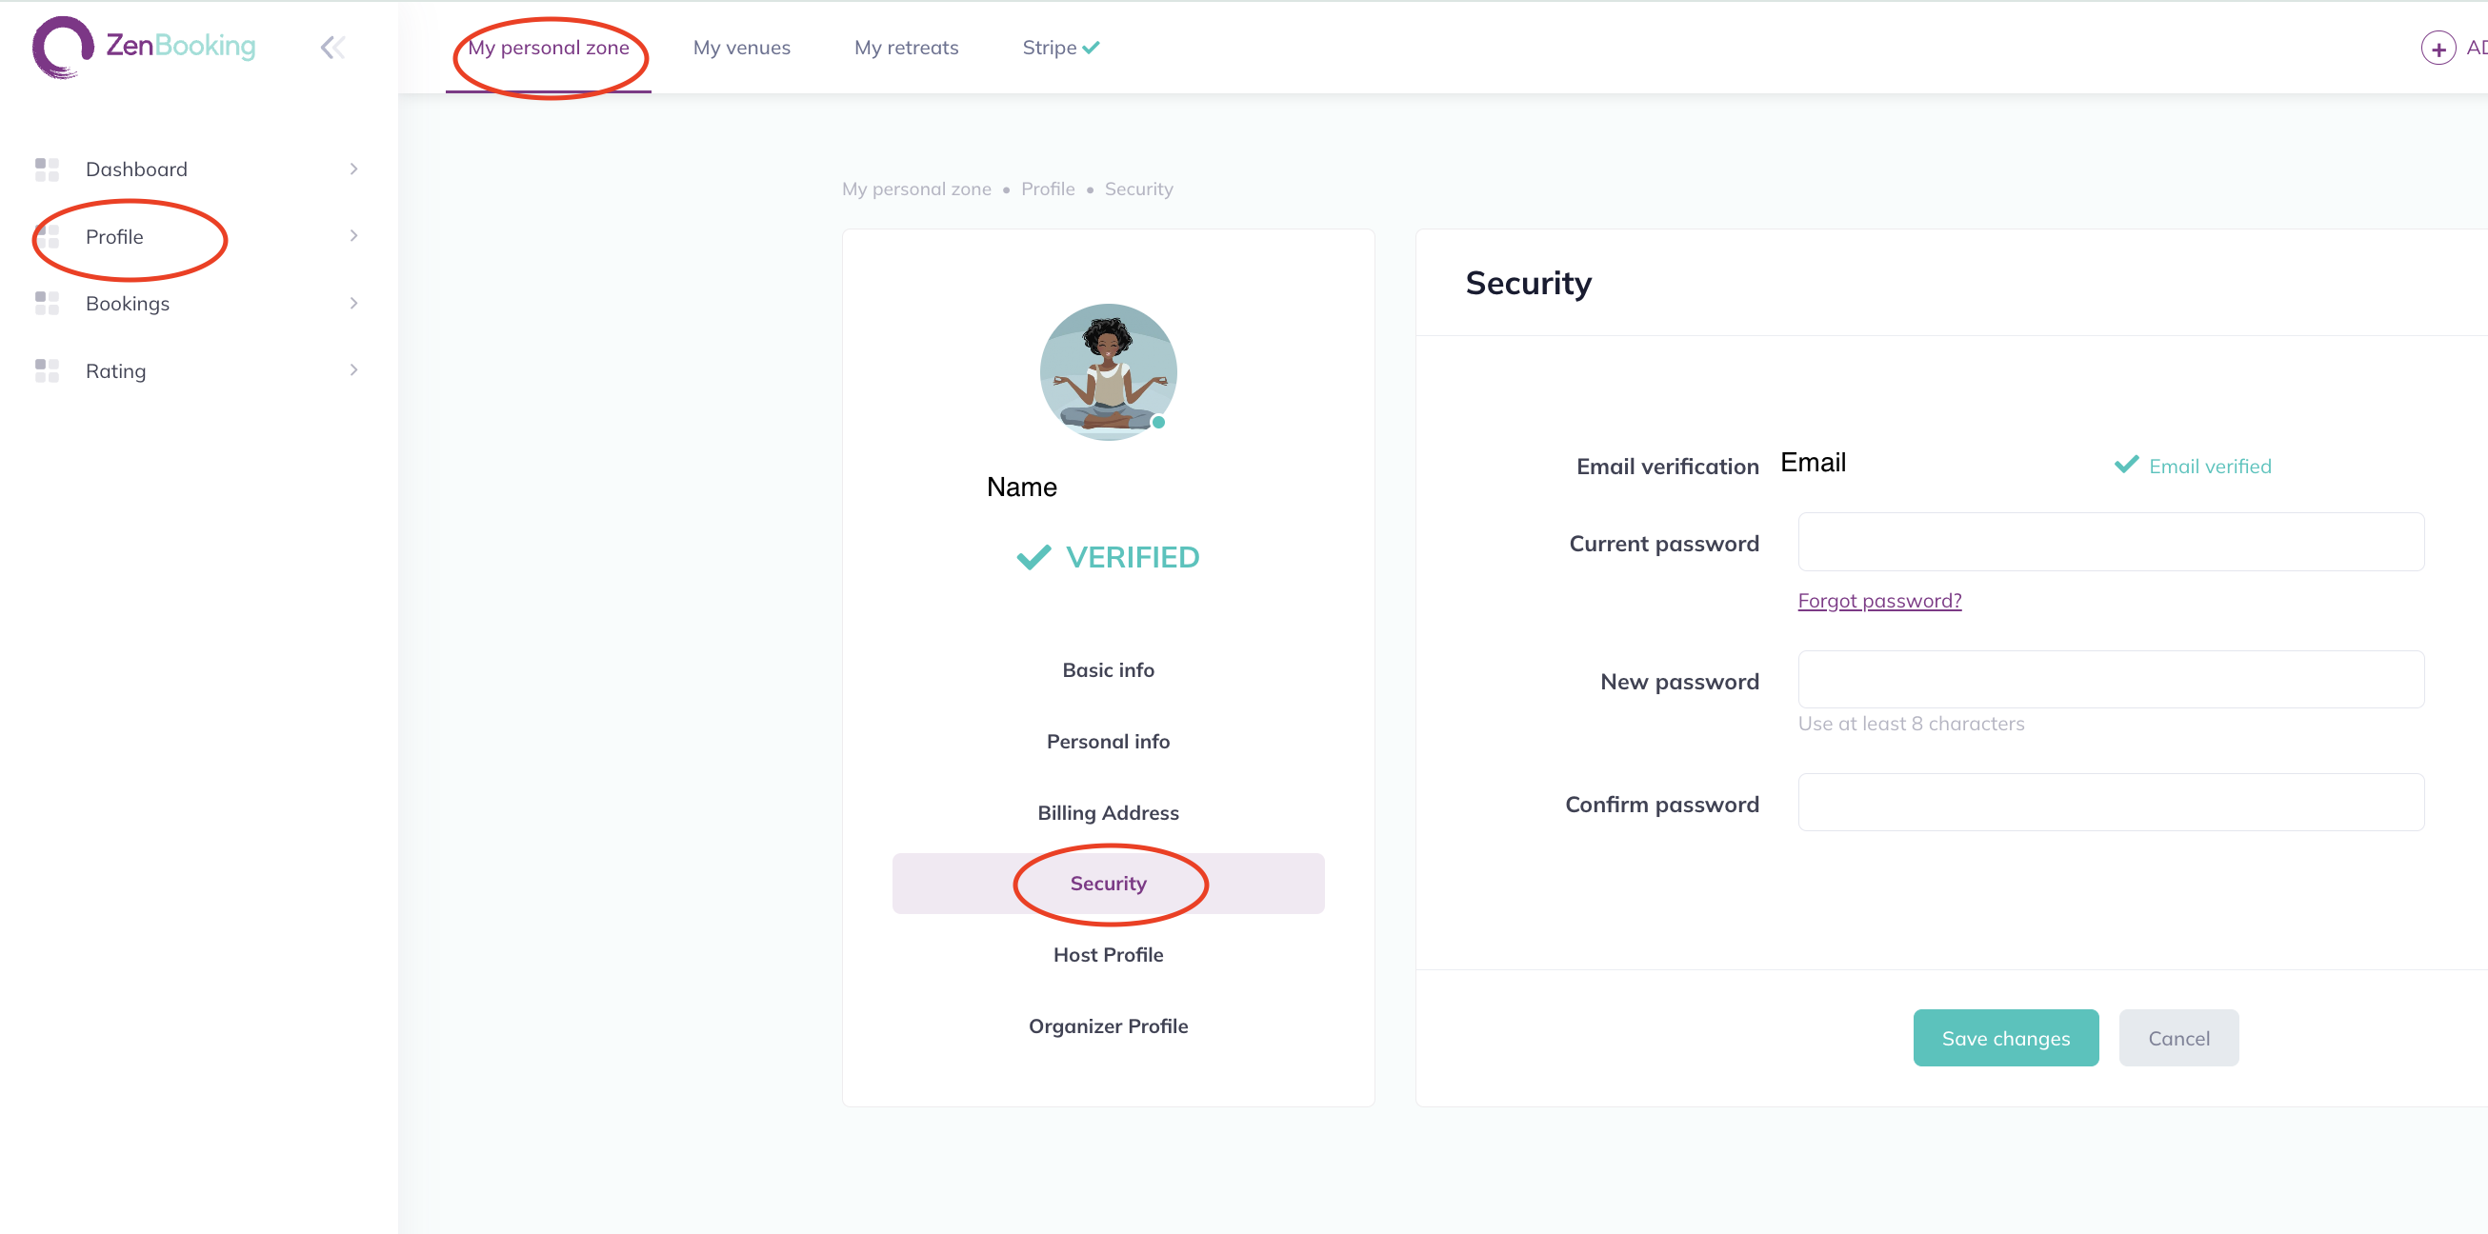Click the Cancel button
The height and width of the screenshot is (1234, 2488).
pos(2178,1038)
